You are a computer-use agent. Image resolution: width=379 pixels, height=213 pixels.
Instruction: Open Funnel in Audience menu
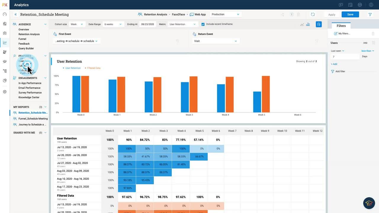pos(22,39)
